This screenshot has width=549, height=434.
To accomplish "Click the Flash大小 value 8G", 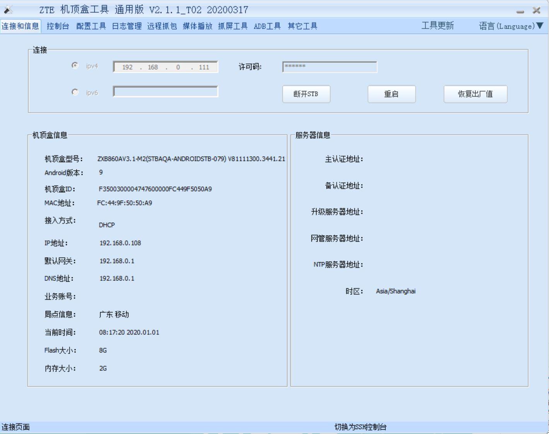I will point(103,350).
